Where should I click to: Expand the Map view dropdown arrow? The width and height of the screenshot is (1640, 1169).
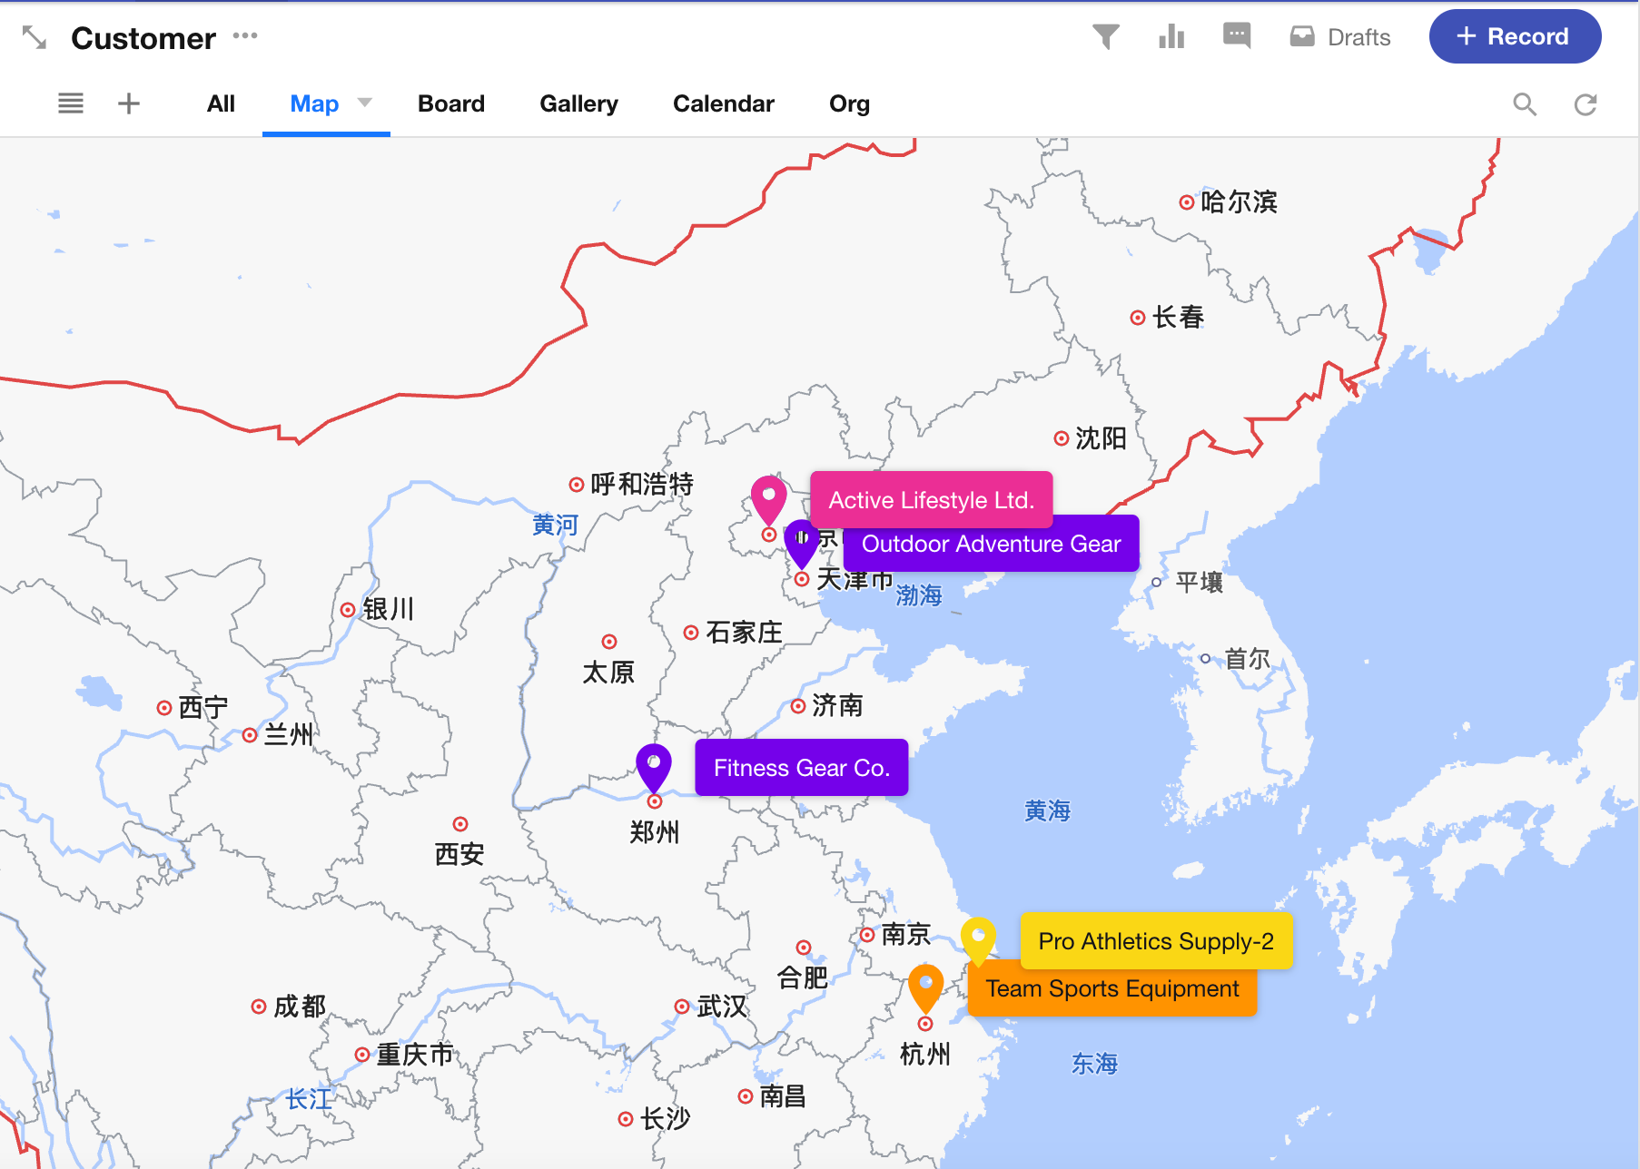[x=365, y=103]
